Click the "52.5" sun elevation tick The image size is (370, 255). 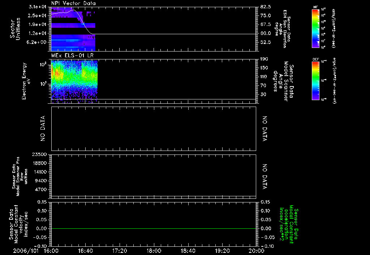click(266, 42)
